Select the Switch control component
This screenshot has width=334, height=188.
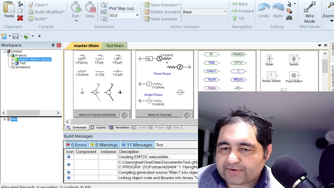tap(294, 60)
